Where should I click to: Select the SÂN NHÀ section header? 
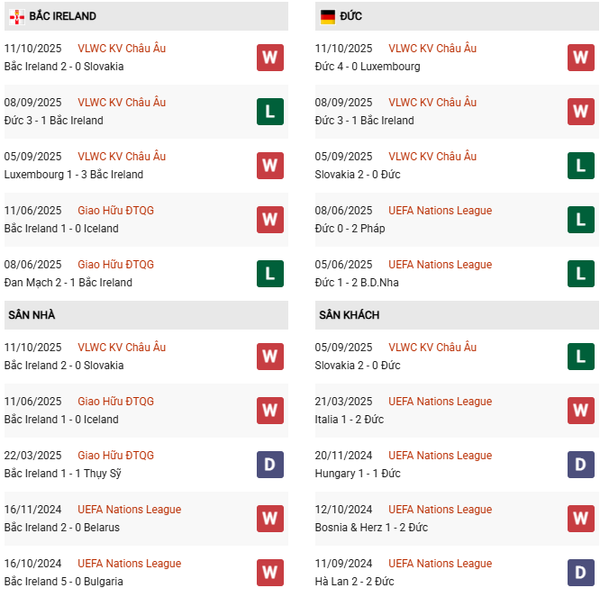[33, 315]
